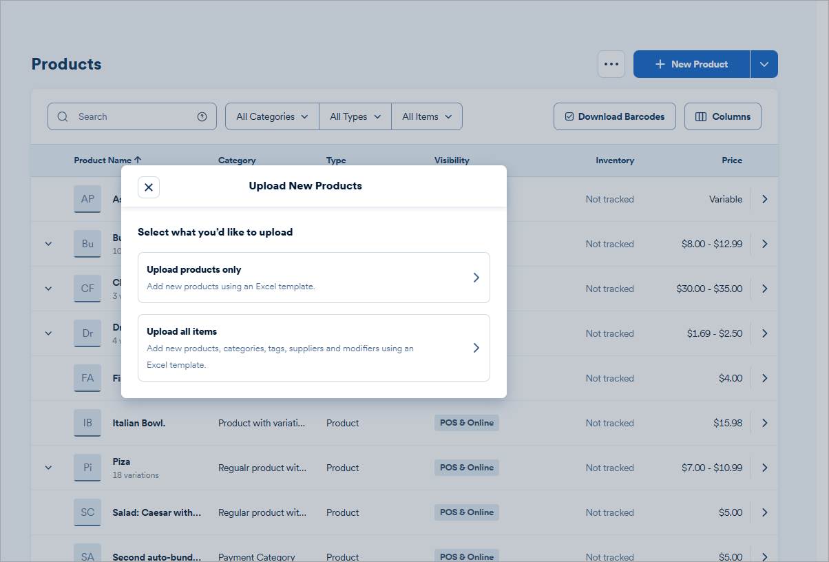The image size is (829, 562).
Task: Open the Italian Bowl row details chevron
Action: pos(764,422)
